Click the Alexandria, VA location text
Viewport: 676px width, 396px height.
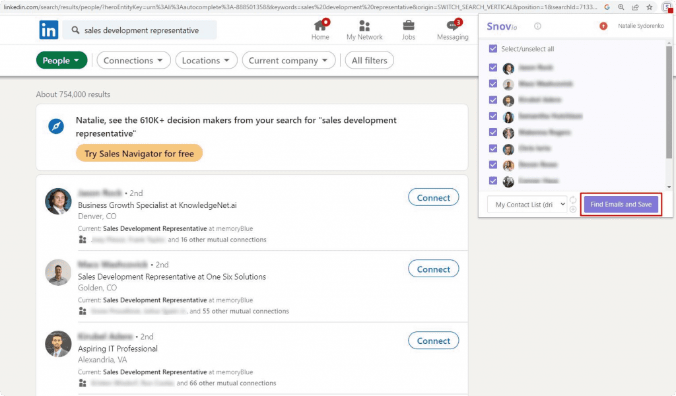[102, 360]
